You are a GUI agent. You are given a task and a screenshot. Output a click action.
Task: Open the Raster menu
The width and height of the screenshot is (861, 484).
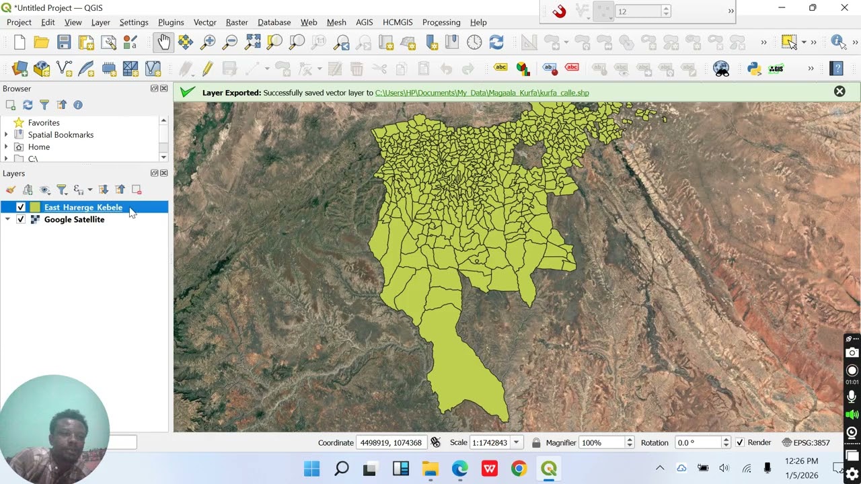pyautogui.click(x=237, y=22)
